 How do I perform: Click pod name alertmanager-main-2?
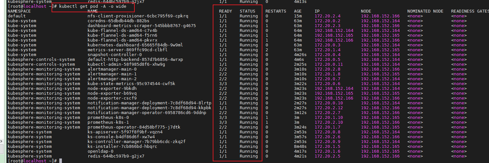[x=112, y=79]
